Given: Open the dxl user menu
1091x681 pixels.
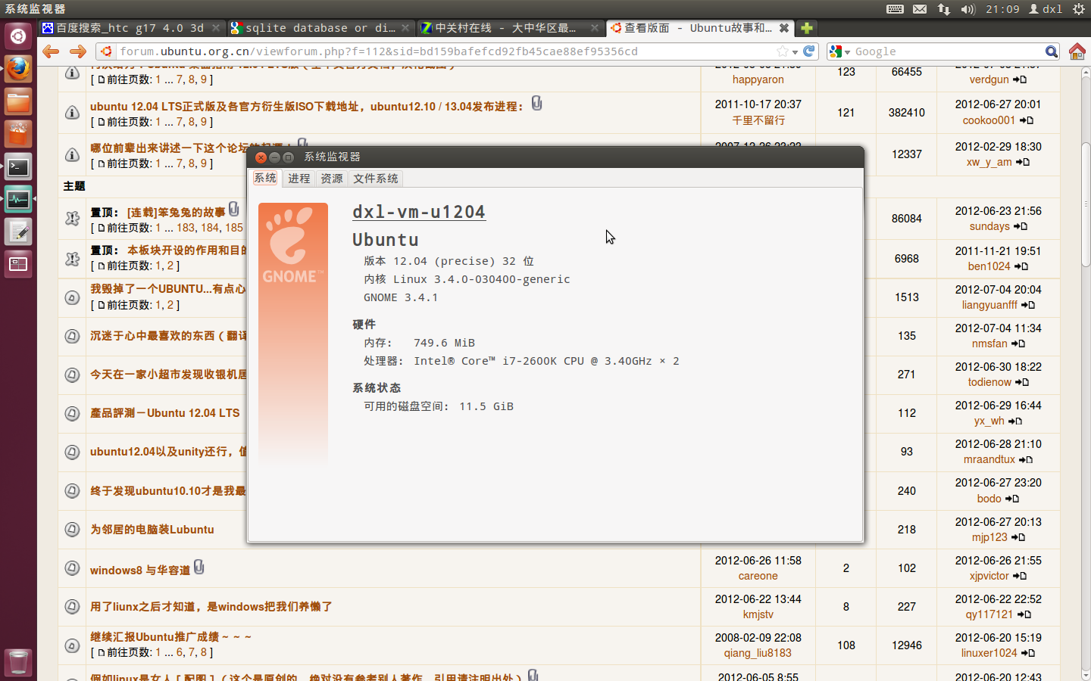Looking at the screenshot, I should click(1046, 9).
